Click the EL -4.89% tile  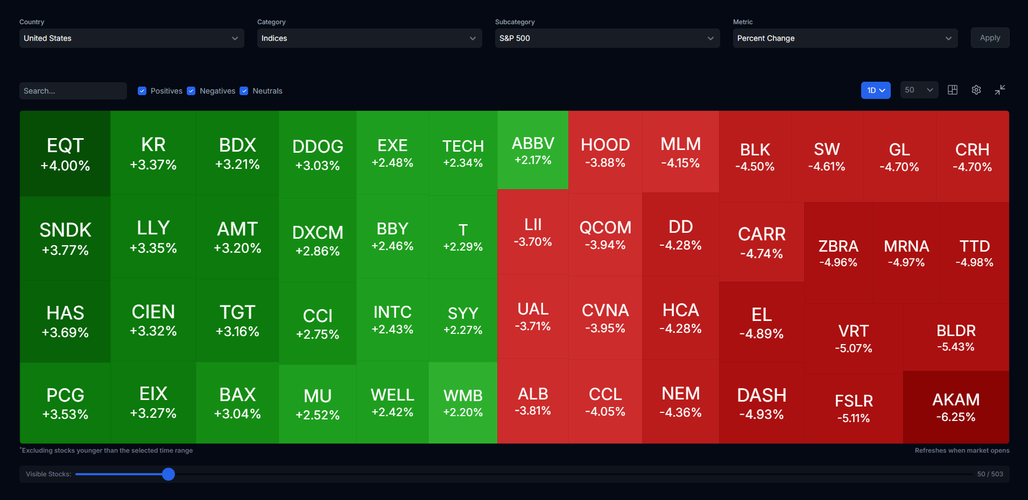pos(762,322)
